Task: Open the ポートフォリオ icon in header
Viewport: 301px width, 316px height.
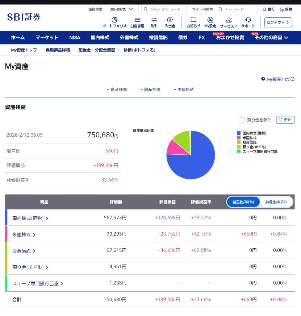Action: pyautogui.click(x=114, y=20)
